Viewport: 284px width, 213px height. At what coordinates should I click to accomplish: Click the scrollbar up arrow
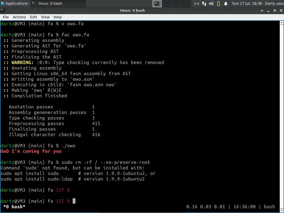click(x=282, y=23)
